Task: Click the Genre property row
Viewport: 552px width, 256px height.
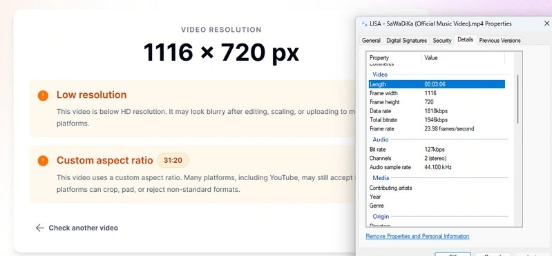Action: [x=437, y=206]
